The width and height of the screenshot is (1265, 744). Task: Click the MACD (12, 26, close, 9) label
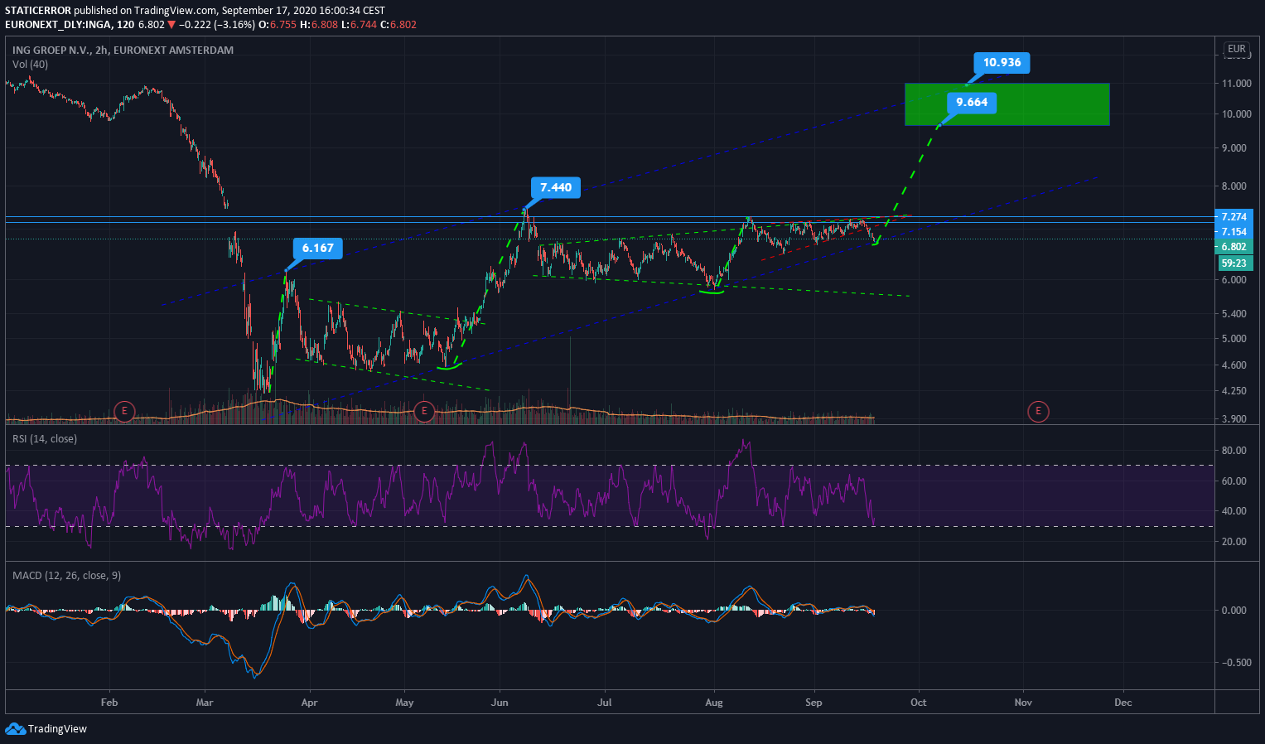tap(66, 576)
